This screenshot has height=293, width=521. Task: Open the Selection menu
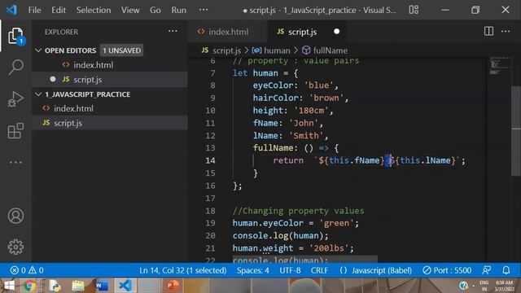(x=94, y=10)
